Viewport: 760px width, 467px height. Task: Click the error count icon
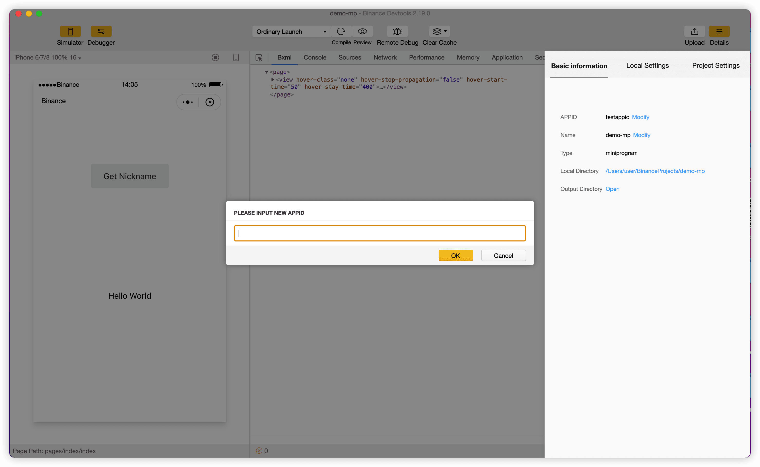point(259,451)
